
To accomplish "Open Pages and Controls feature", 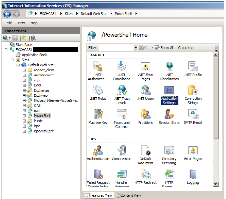I will [122, 119].
